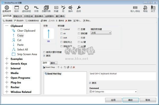The image size is (159, 105).
Task: Open the 插件 plug-ins section
Action: pyautogui.click(x=70, y=9)
